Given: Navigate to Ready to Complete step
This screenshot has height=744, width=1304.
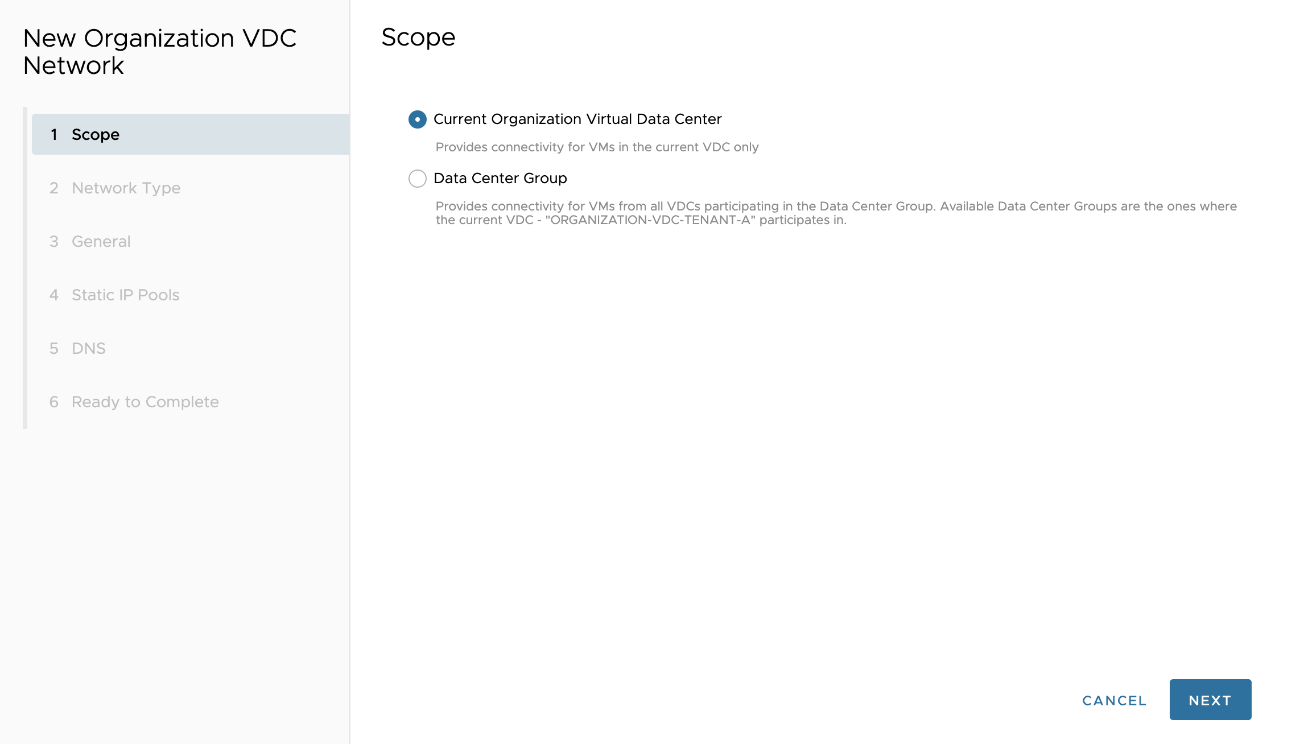Looking at the screenshot, I should tap(145, 402).
